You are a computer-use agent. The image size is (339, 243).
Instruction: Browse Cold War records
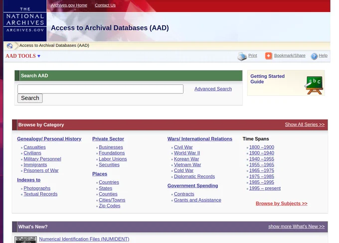point(184,171)
